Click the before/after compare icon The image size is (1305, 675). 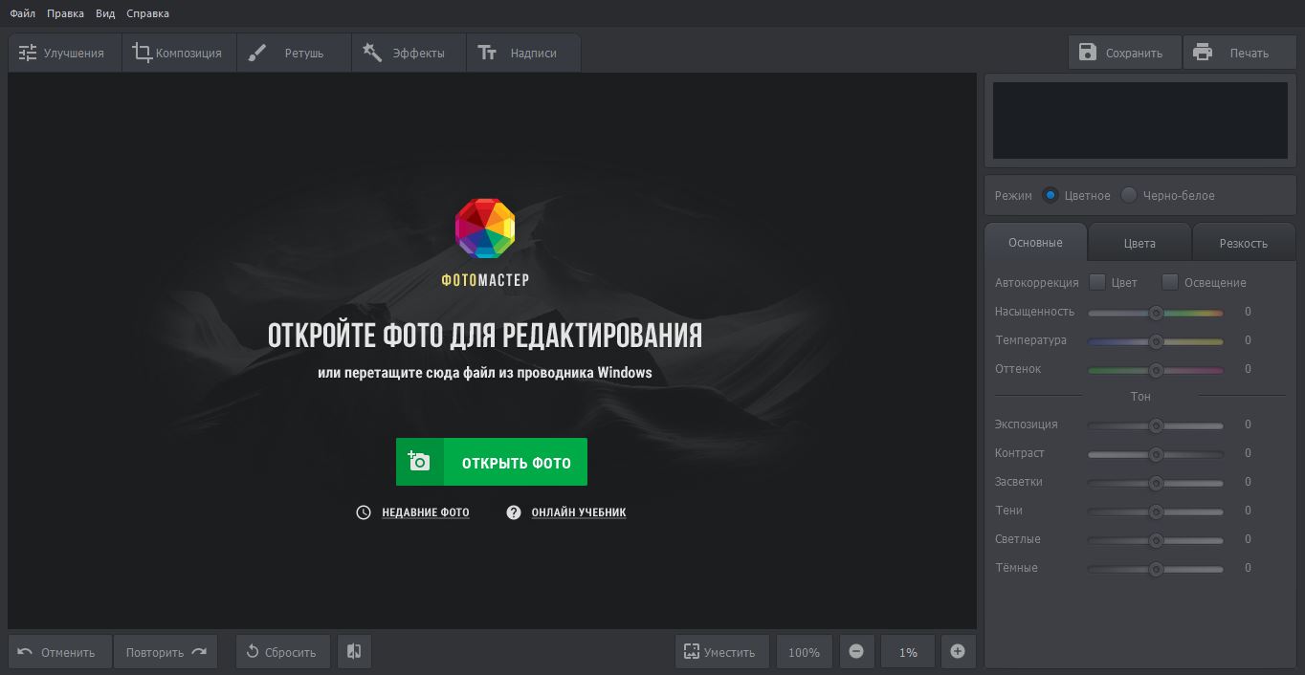(354, 652)
